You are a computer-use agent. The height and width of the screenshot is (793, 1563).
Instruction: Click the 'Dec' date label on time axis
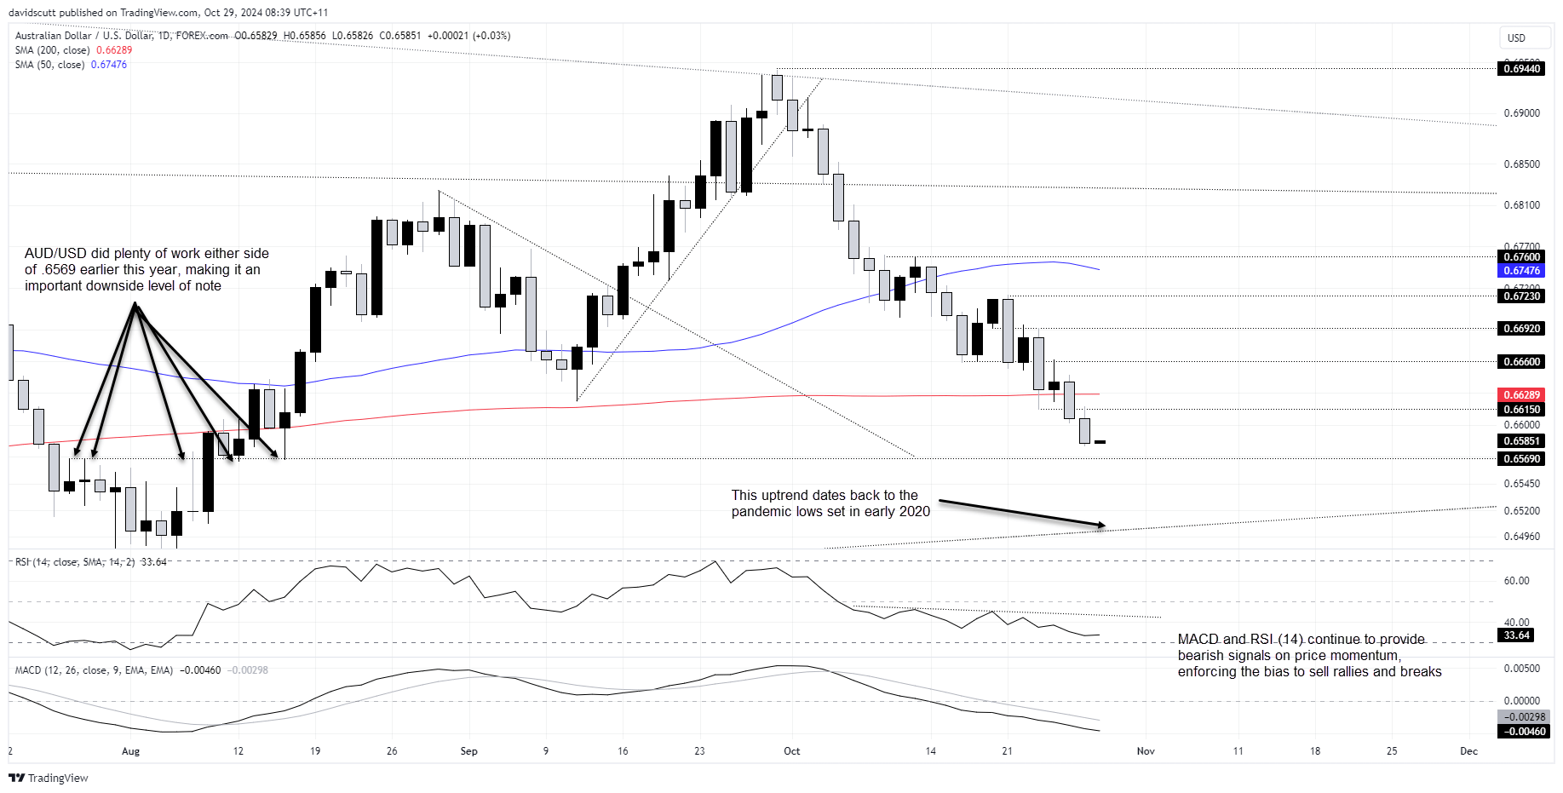click(1468, 751)
